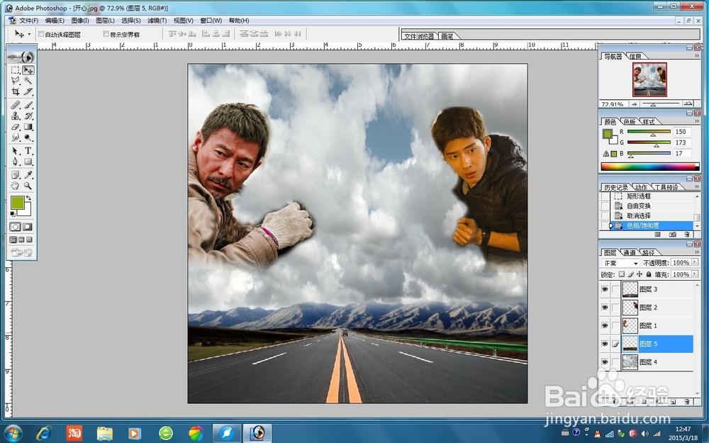Hide 图层 3 using its eye icon

605,289
